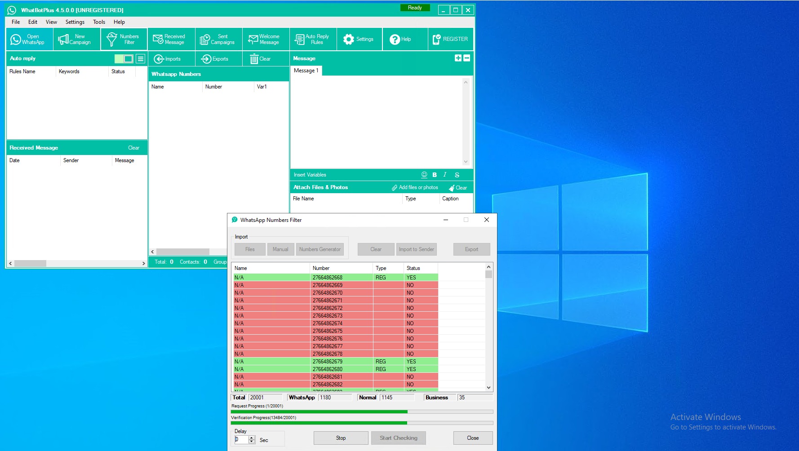Click scroll up arrow in numbers list
Screen dimensions: 799x451
click(x=488, y=267)
